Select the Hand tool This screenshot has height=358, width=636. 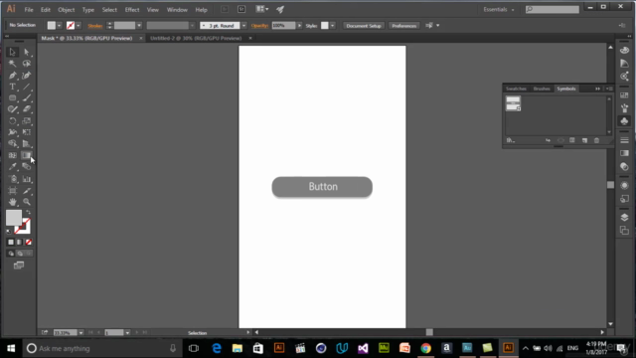tap(12, 202)
